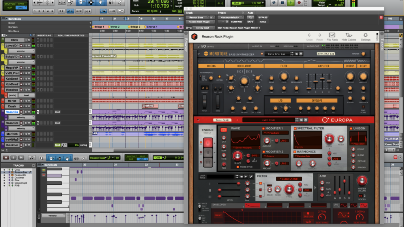
Task: Save Monotone patch with floppy icon
Action: (301, 54)
